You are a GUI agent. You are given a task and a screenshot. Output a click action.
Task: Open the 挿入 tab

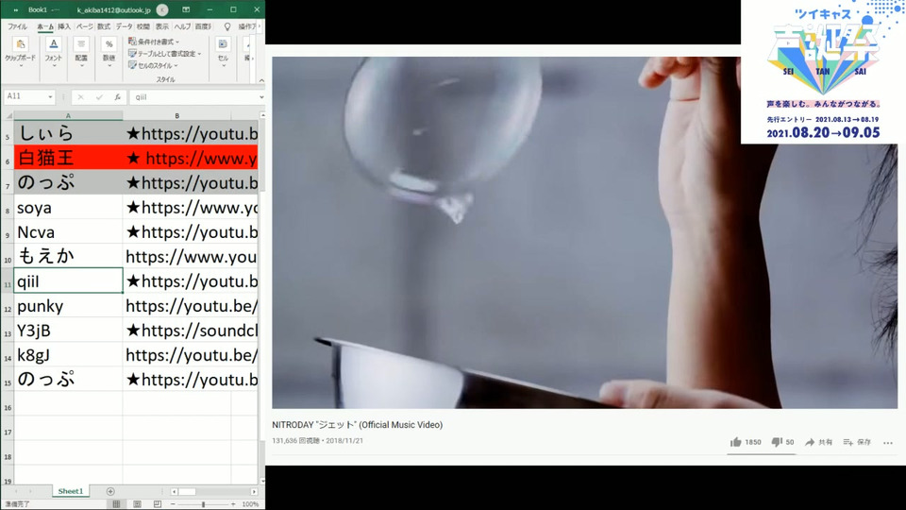click(64, 26)
